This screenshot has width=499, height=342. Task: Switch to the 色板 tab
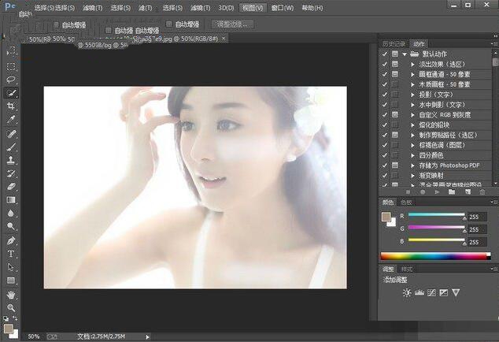406,202
